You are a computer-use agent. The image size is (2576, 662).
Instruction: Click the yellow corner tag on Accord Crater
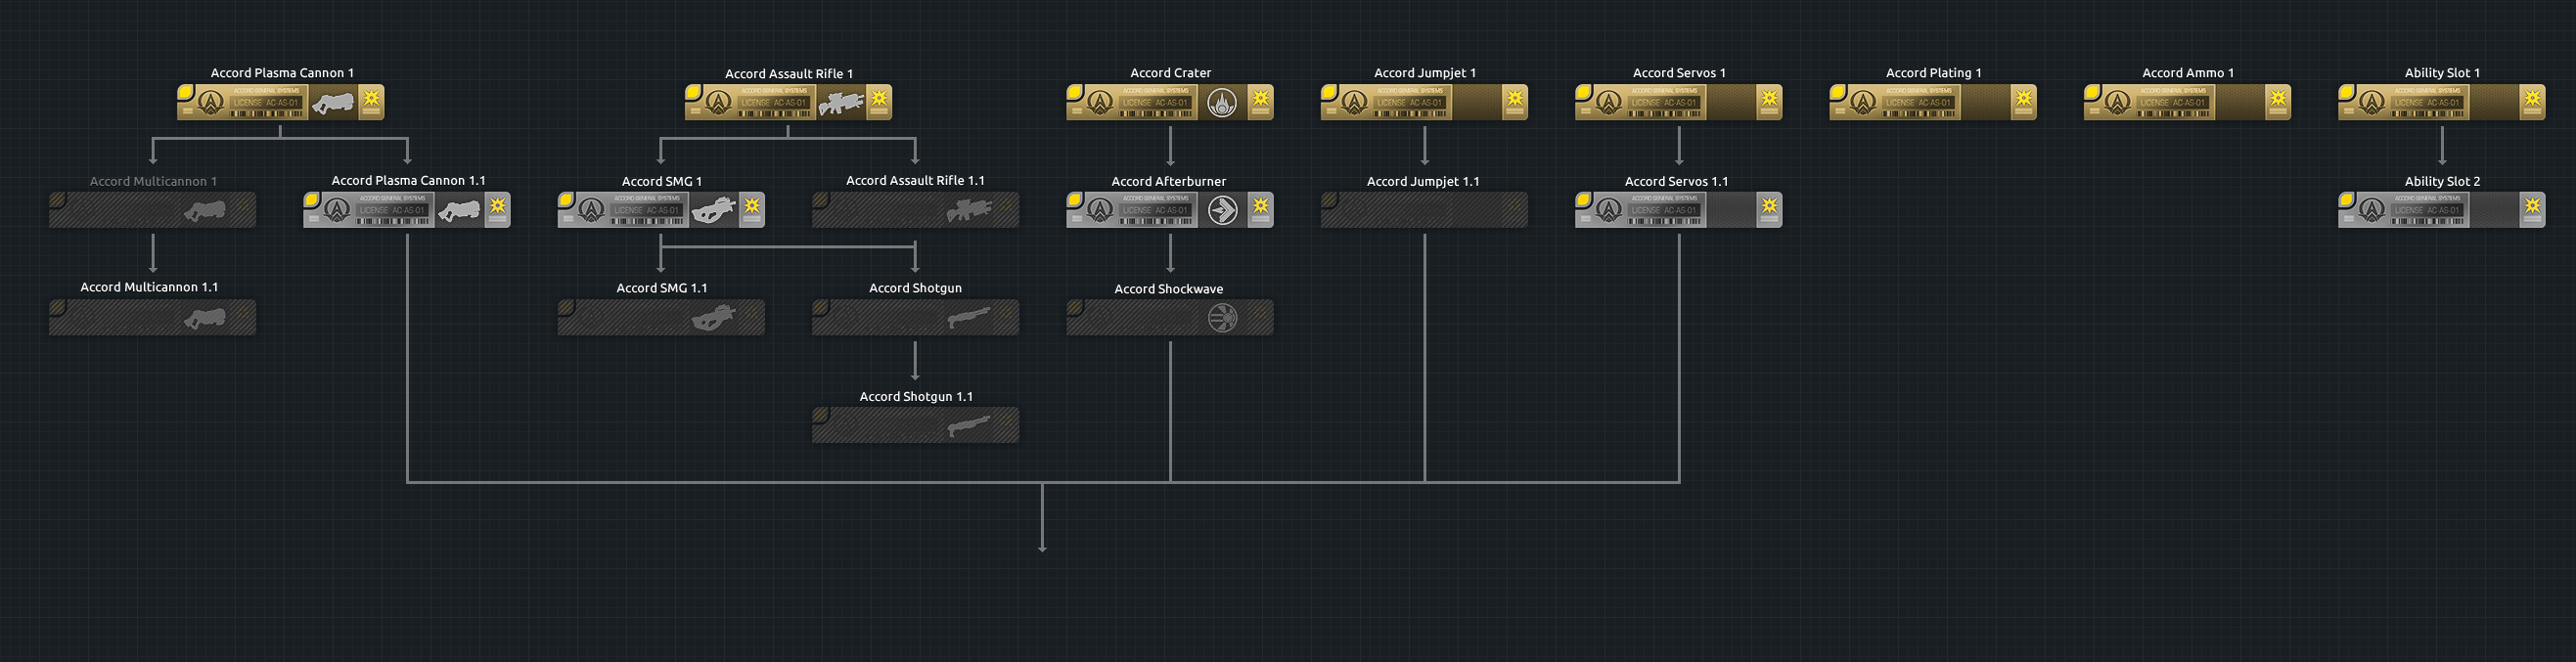pos(1074,92)
